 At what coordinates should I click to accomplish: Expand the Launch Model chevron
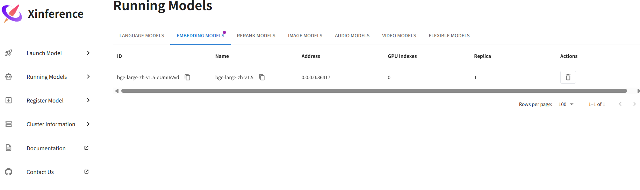pos(88,53)
